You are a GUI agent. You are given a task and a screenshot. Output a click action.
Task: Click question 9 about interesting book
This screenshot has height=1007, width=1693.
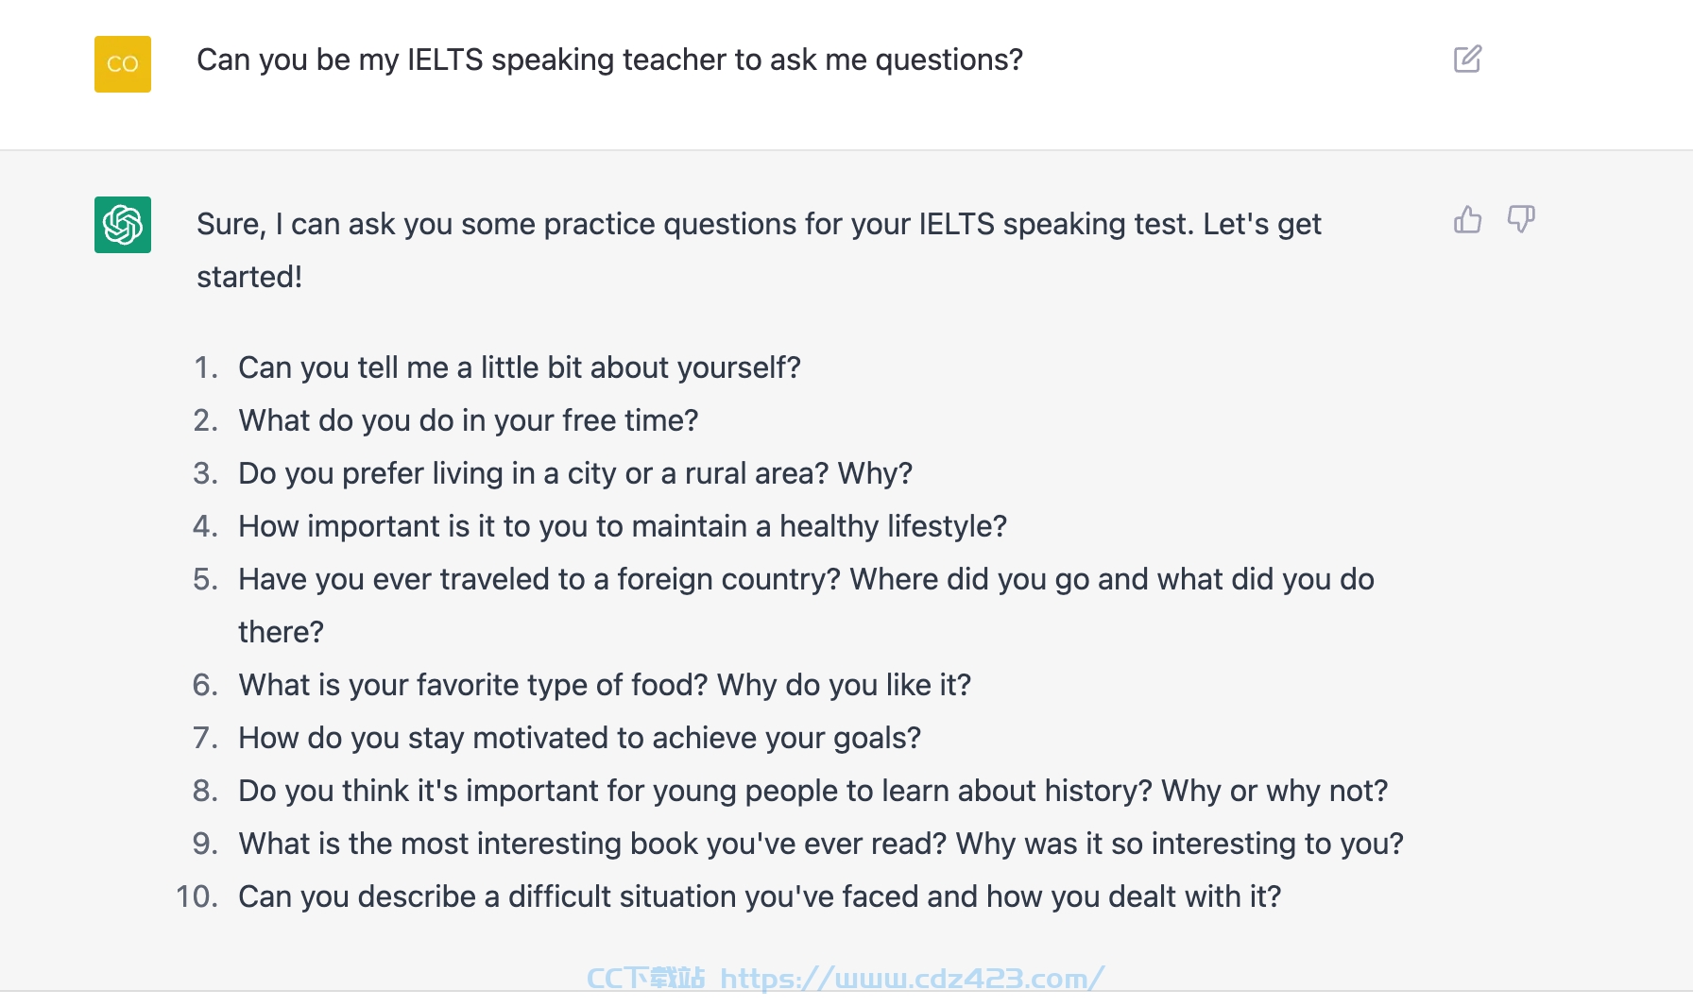(821, 844)
